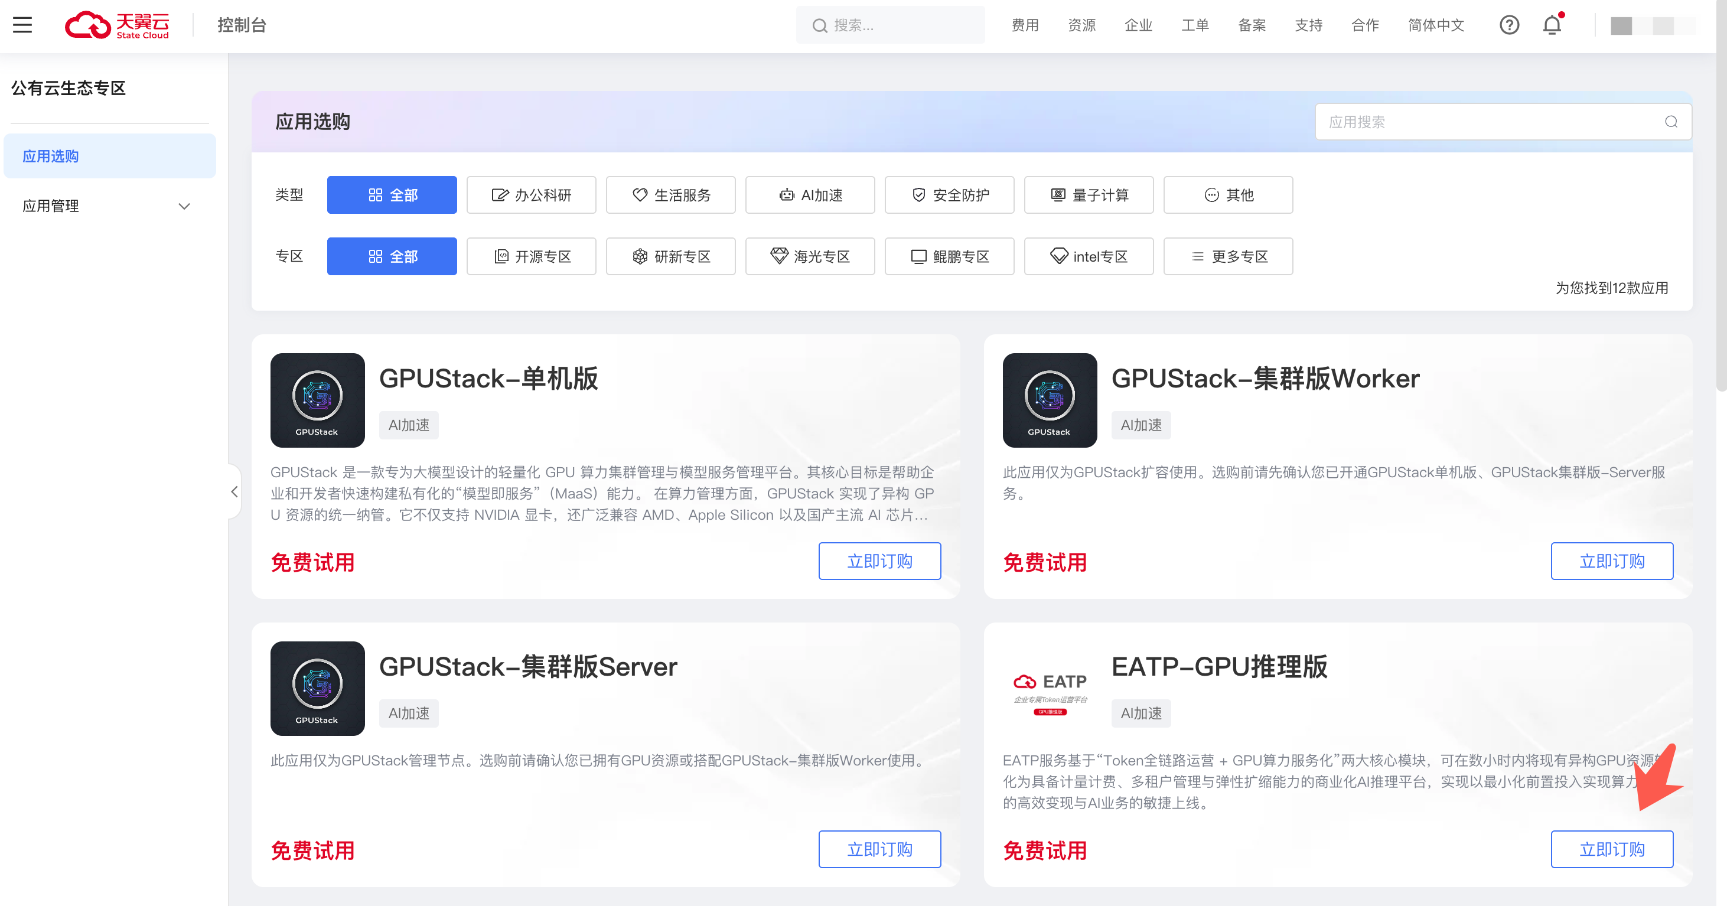The width and height of the screenshot is (1727, 906).
Task: Open the 支持 top menu
Action: point(1309,25)
